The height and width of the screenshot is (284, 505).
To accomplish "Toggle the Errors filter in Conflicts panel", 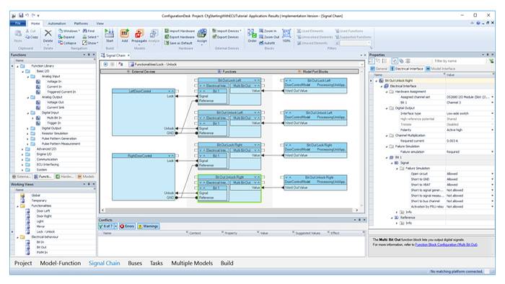I will pyautogui.click(x=127, y=226).
